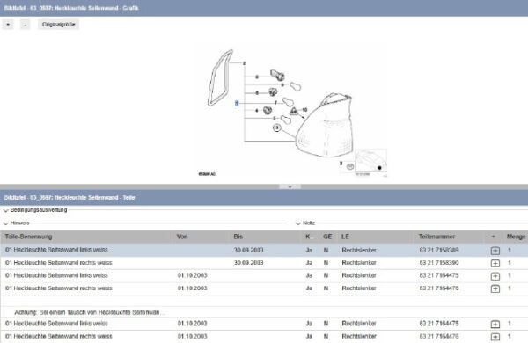528x343 pixels.
Task: Add part 63 21 7158390 to list
Action: pyautogui.click(x=495, y=263)
